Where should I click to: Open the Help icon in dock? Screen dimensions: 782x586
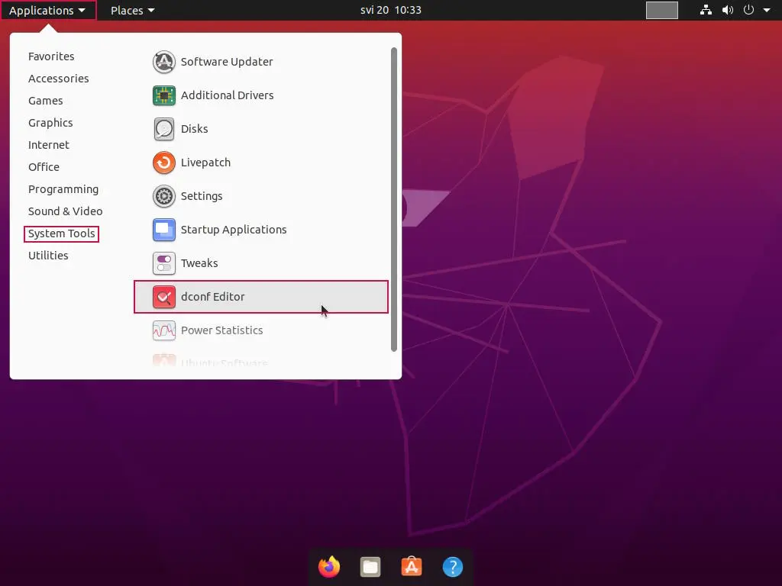pyautogui.click(x=453, y=567)
